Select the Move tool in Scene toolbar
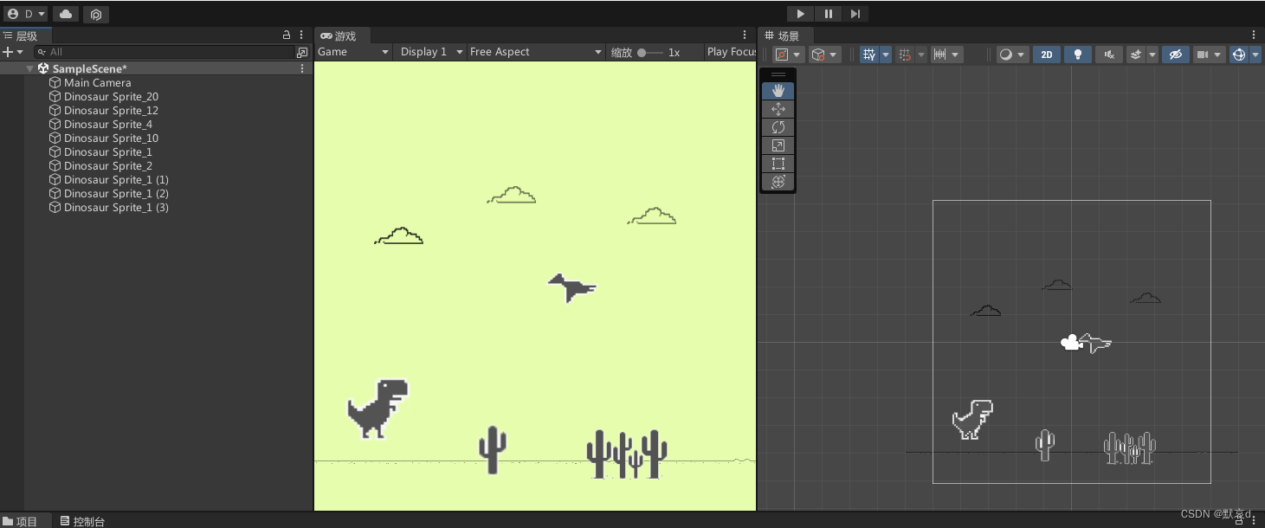This screenshot has width=1265, height=528. coord(778,109)
